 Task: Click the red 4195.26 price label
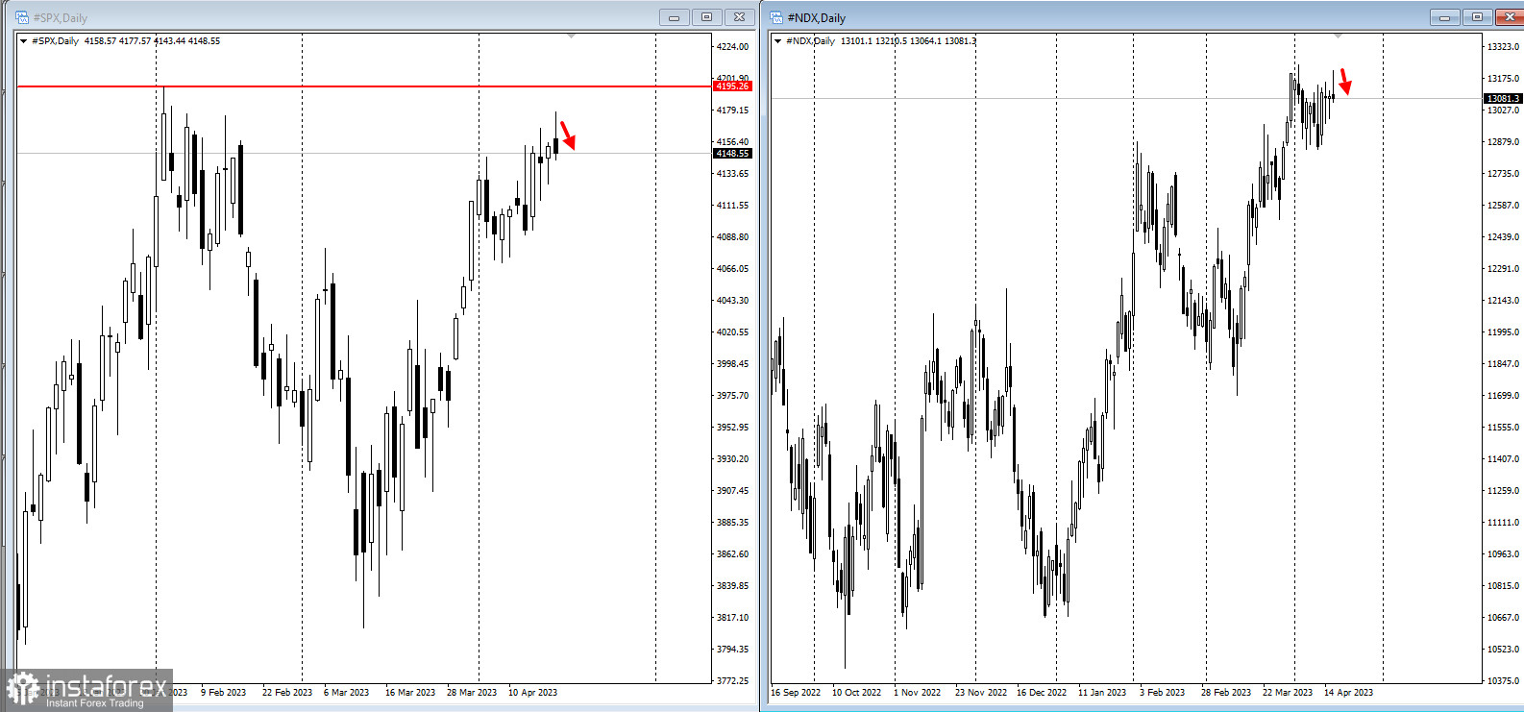(x=732, y=86)
